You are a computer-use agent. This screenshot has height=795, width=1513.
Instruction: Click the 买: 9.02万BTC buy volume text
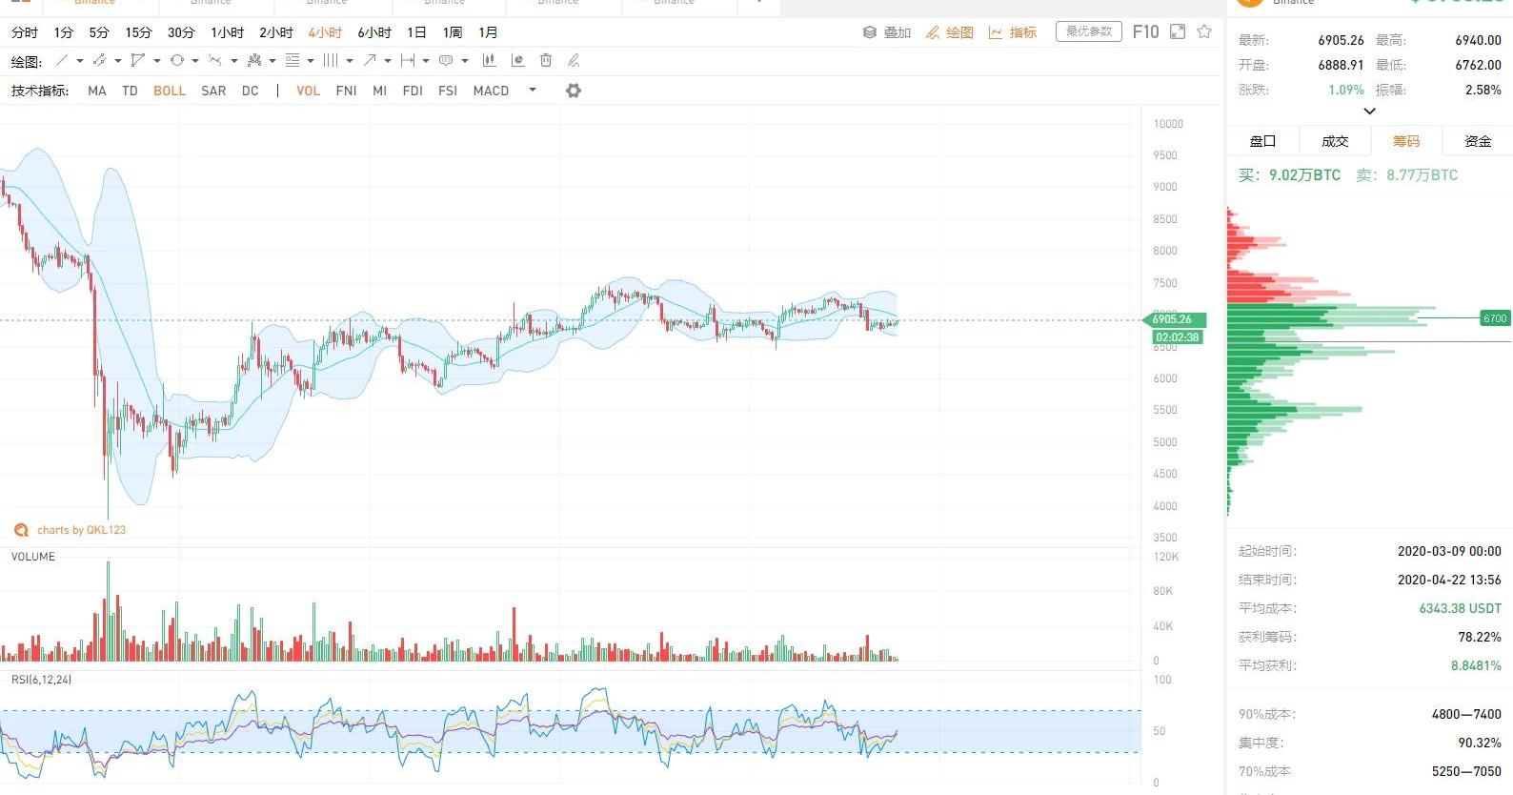[x=1289, y=175]
